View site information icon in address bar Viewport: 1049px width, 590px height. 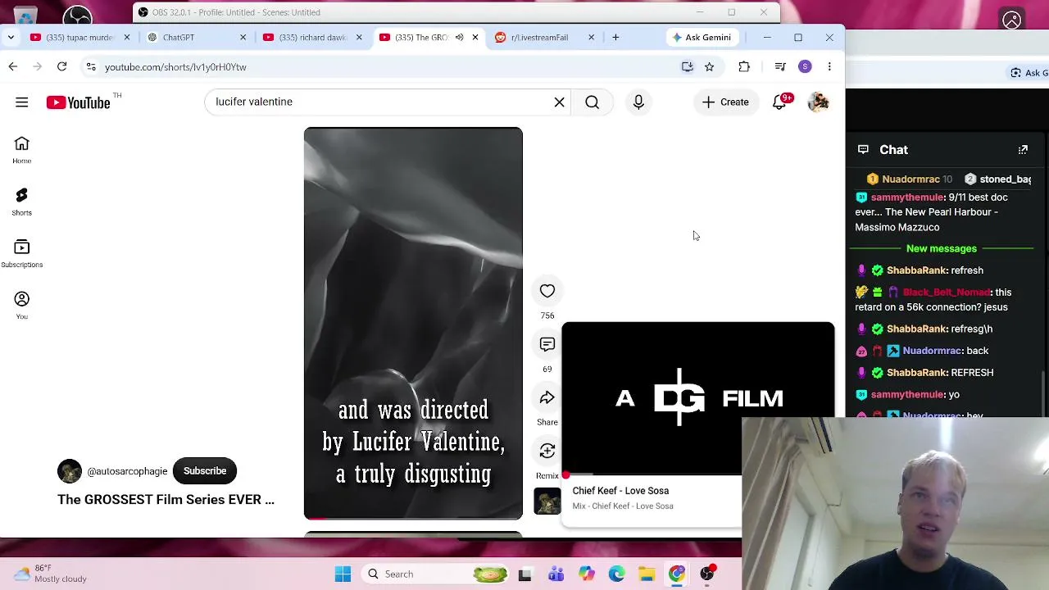90,67
